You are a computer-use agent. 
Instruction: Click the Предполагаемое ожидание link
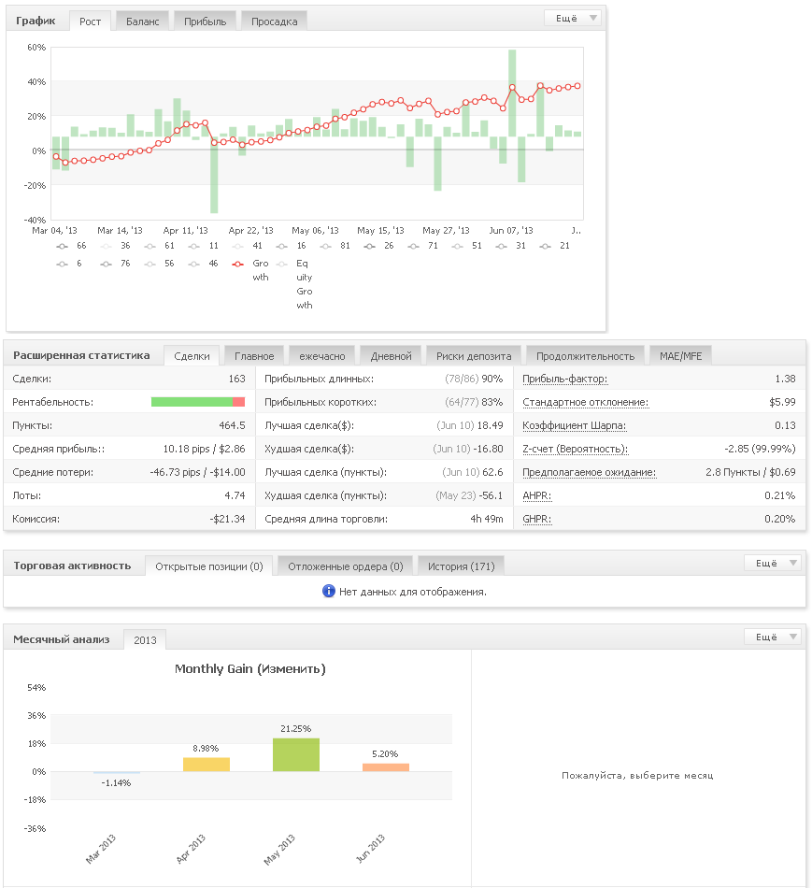click(589, 472)
